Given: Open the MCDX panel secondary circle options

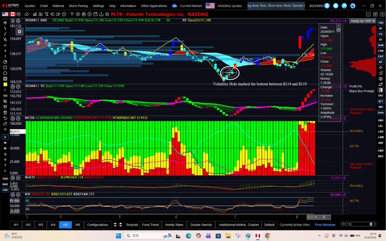Looking at the screenshot, I should pyautogui.click(x=18, y=119).
